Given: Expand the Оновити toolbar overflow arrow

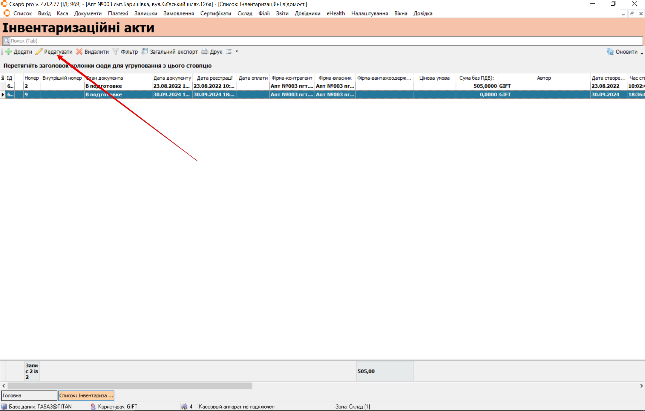Looking at the screenshot, I should pos(642,53).
